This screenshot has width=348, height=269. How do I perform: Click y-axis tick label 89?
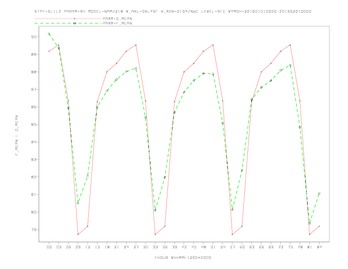(x=33, y=55)
